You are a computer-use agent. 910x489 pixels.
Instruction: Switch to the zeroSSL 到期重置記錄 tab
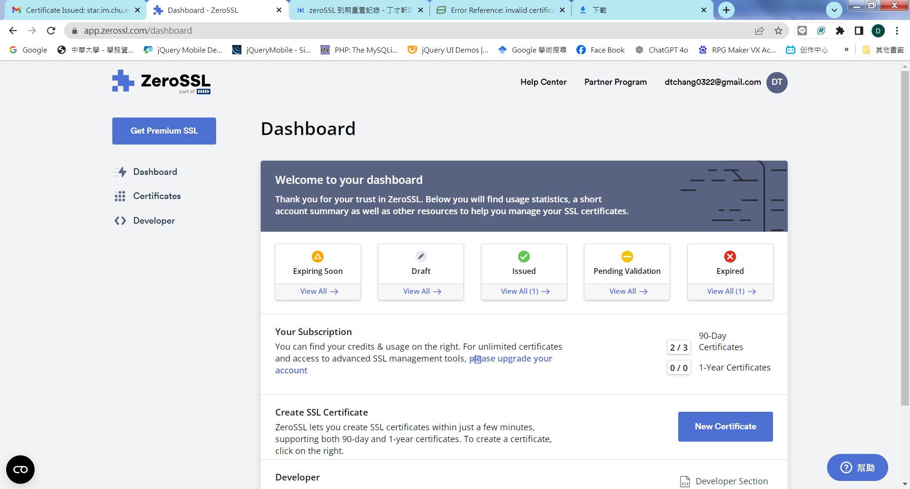click(x=359, y=10)
